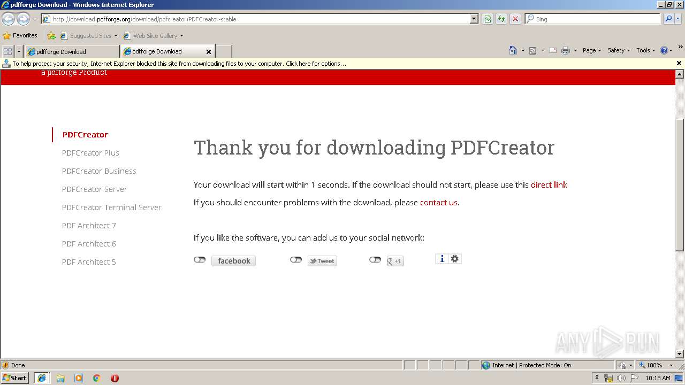Click the status bar security lock icon
Image resolution: width=685 pixels, height=385 pixels.
coord(622,365)
